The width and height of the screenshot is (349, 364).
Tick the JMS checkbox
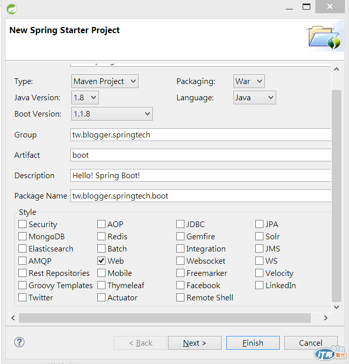[259, 248]
